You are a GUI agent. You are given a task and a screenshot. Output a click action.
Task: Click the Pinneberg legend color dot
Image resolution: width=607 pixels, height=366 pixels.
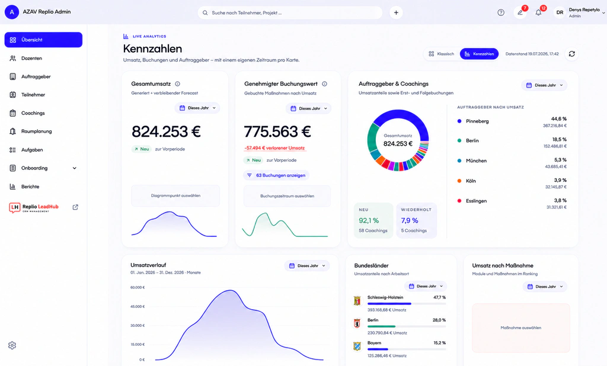point(459,121)
